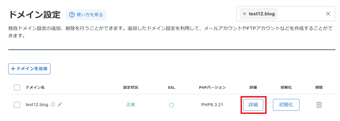Click the 設定状況 column header

131,87
